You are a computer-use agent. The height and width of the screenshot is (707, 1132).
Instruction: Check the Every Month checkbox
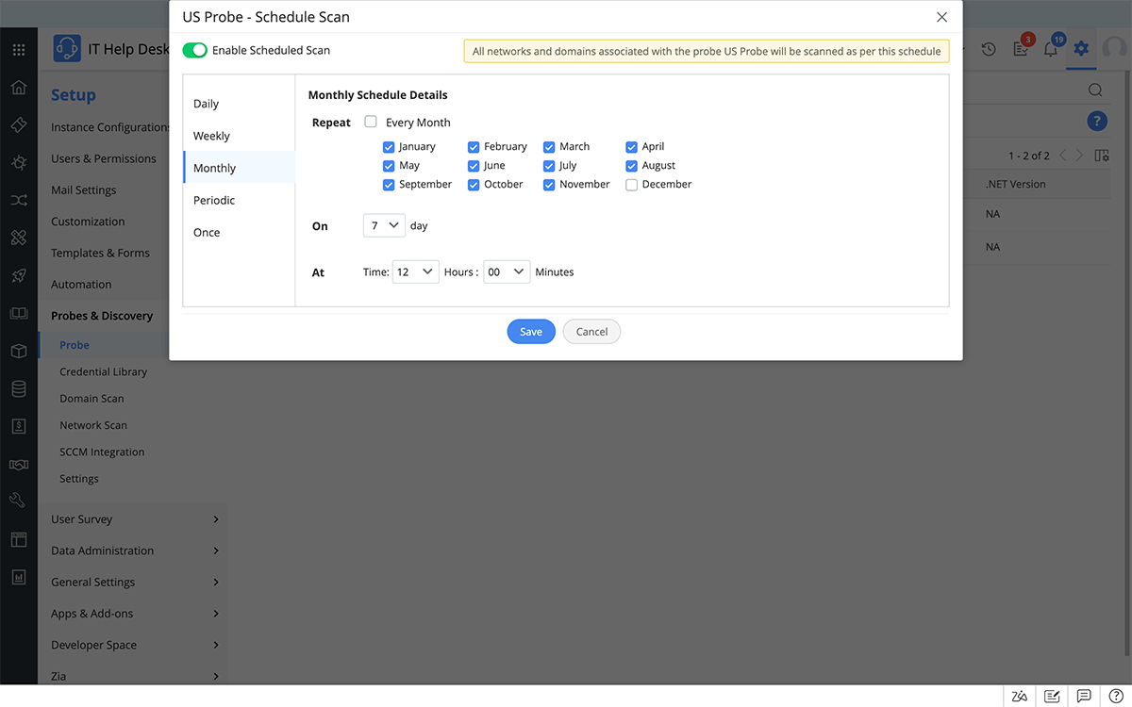tap(371, 122)
